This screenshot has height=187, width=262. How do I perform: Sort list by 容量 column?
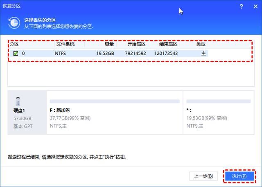[109, 44]
